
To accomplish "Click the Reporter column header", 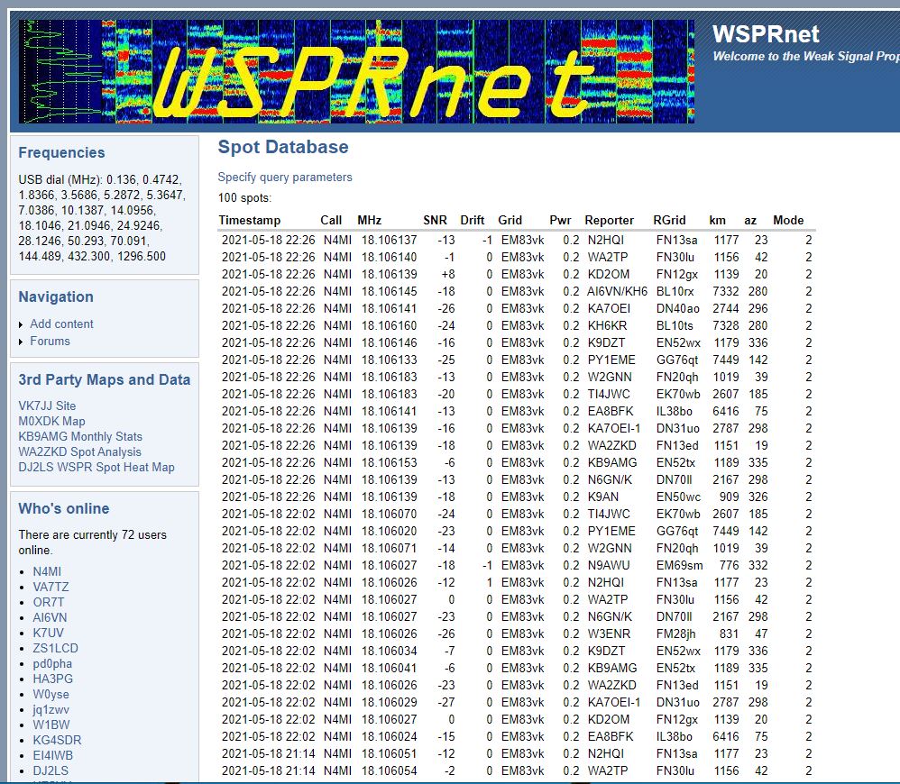I will tap(609, 220).
